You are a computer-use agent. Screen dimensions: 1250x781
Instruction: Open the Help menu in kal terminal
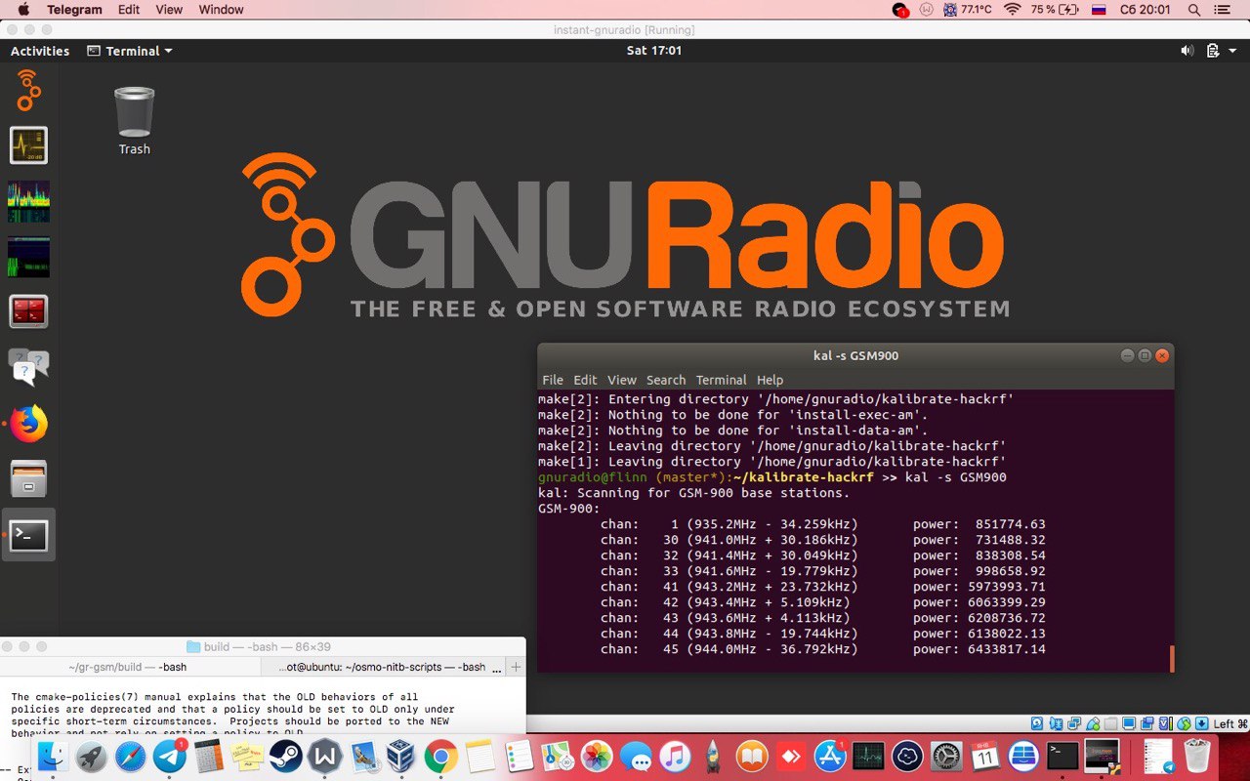(x=770, y=380)
